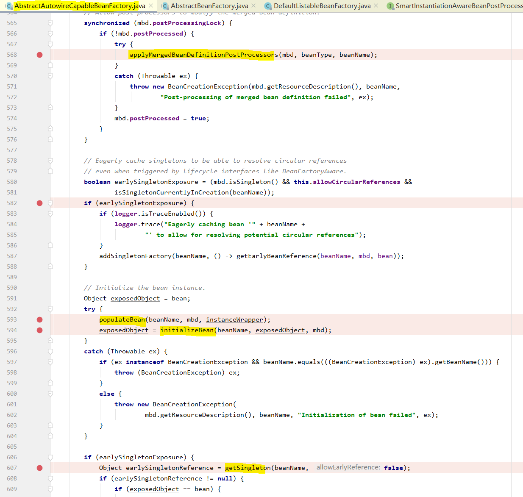Switch to AbstractAutowireCapableBeanFactory.java tab
This screenshot has width=523, height=497.
pos(80,6)
